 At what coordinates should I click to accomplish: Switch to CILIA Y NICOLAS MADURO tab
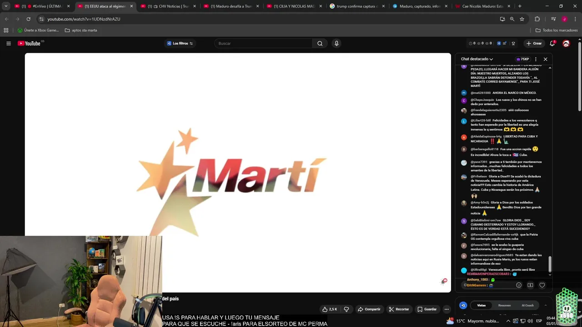(295, 6)
